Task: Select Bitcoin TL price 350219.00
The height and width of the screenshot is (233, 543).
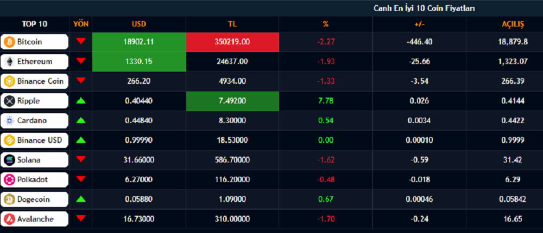Action: 233,42
